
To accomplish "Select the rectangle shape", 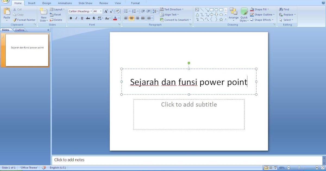I will [212, 10].
